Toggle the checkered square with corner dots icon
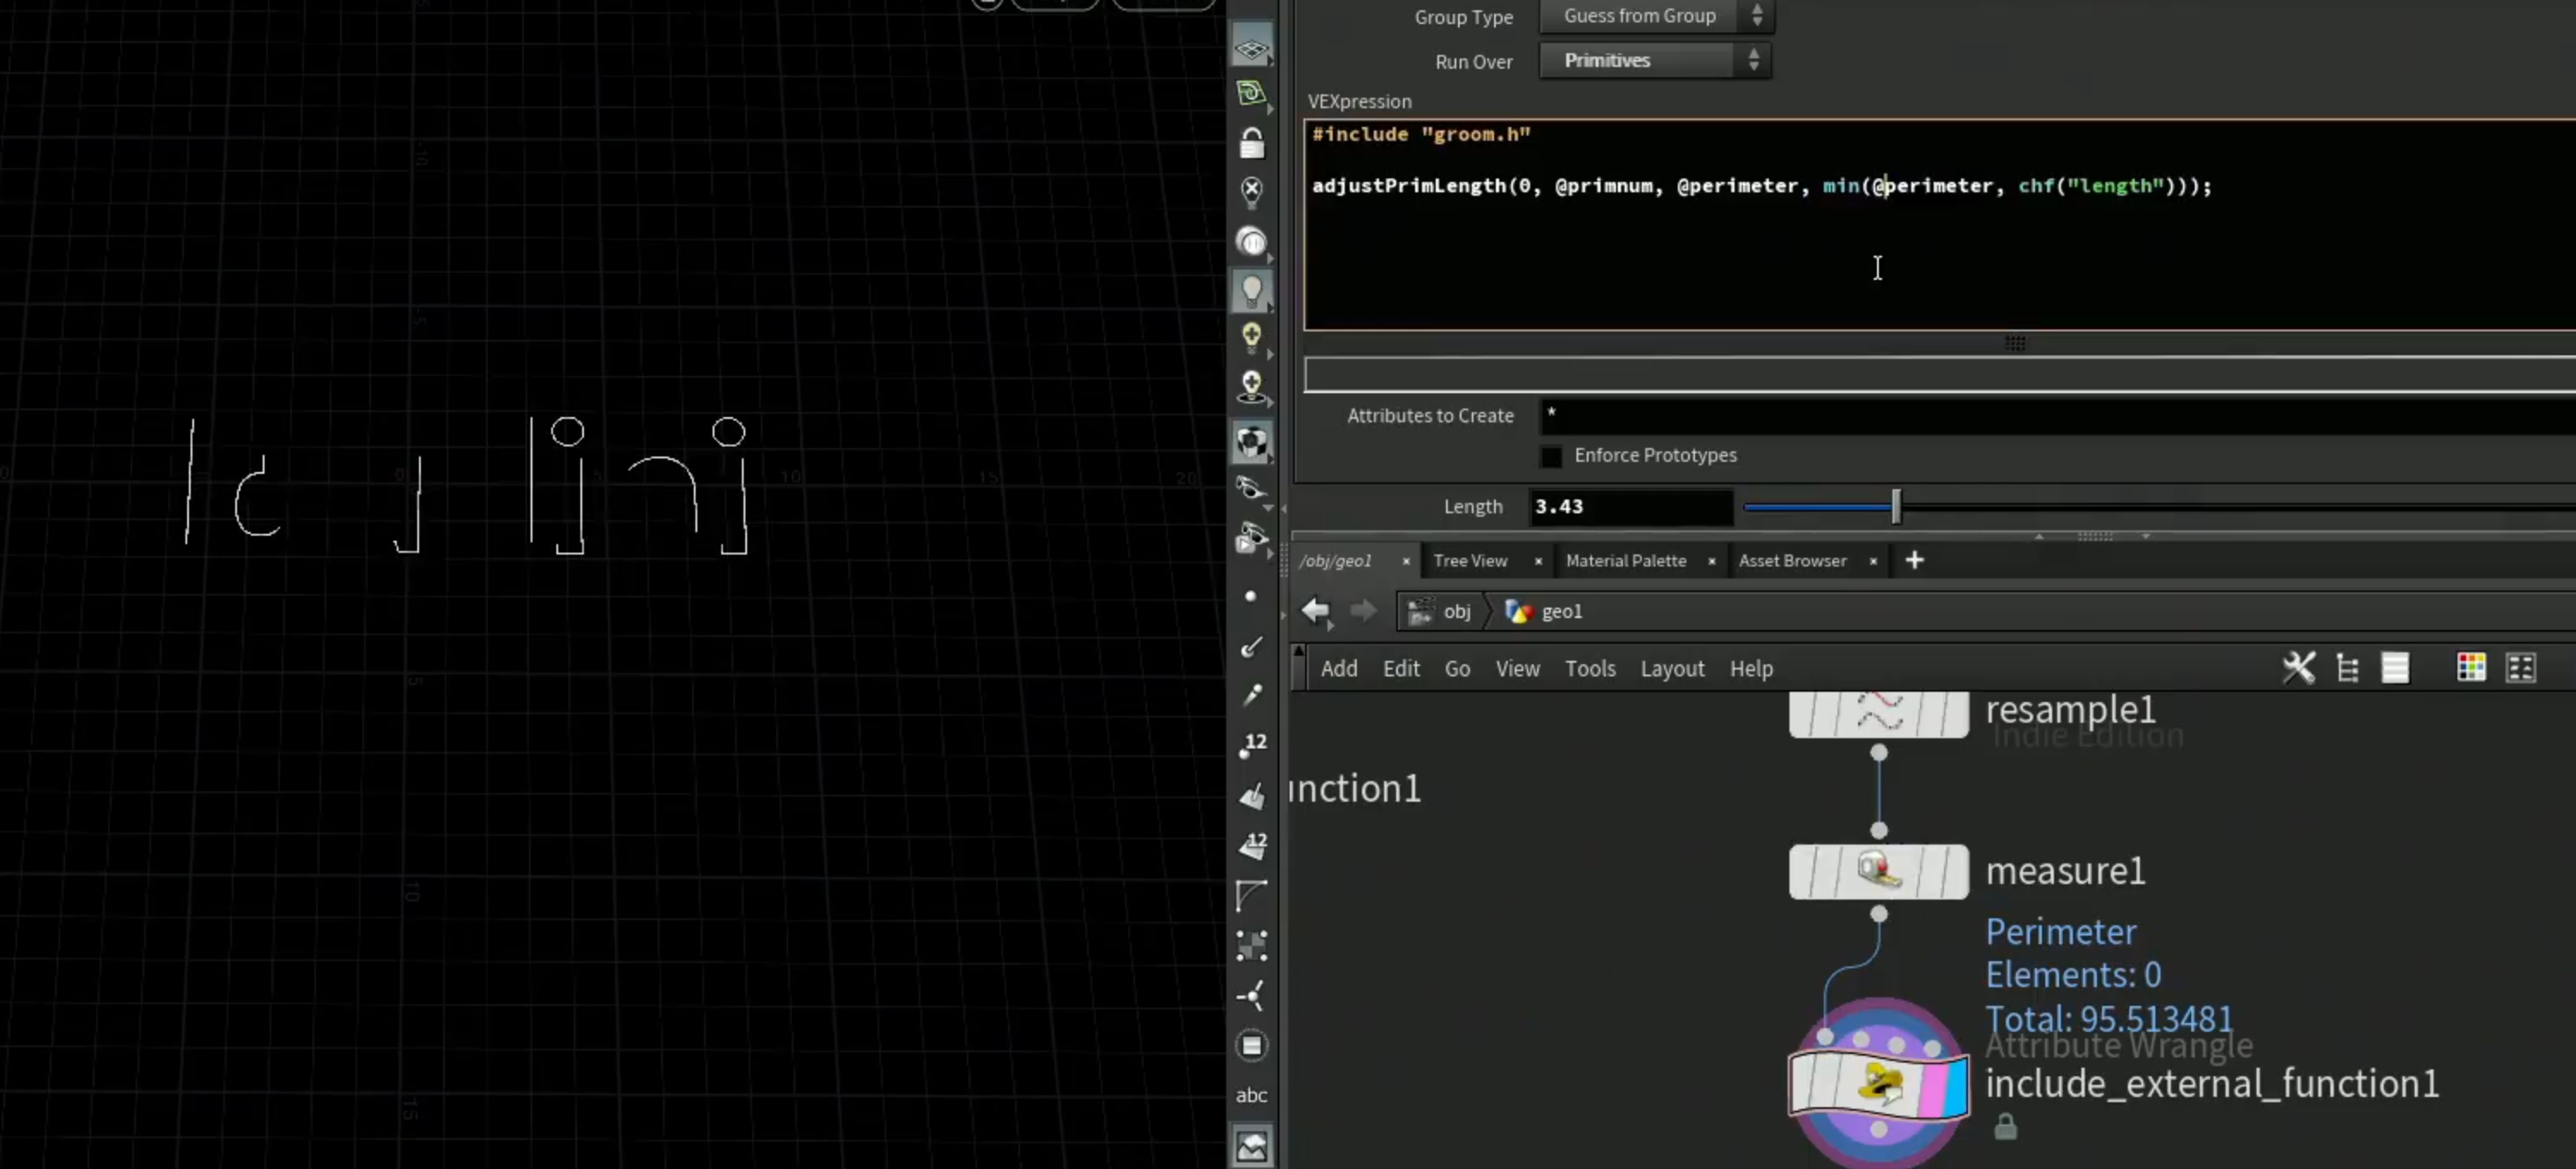Image resolution: width=2576 pixels, height=1169 pixels. (1251, 945)
